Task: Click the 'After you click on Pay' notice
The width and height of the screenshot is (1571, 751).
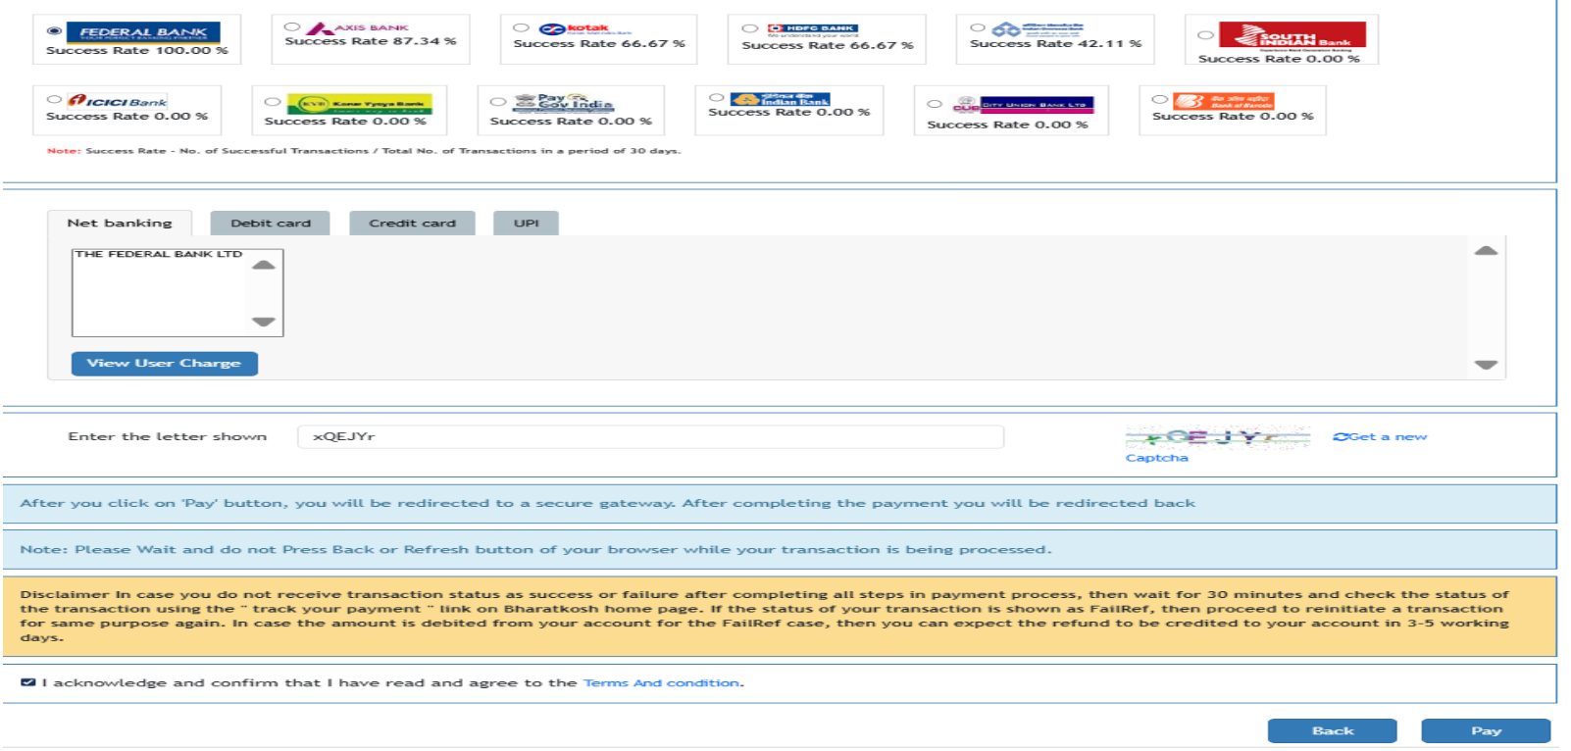Action: pos(608,504)
